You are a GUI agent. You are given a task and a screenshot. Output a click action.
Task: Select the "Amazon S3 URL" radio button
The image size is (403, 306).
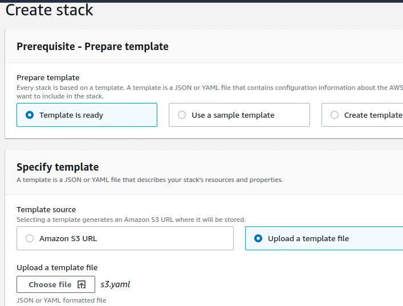click(30, 238)
